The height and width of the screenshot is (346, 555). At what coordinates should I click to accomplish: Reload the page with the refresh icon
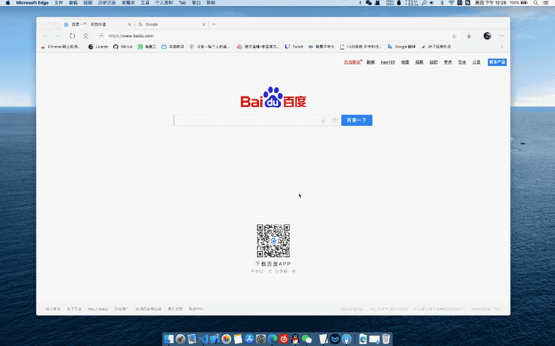click(72, 35)
